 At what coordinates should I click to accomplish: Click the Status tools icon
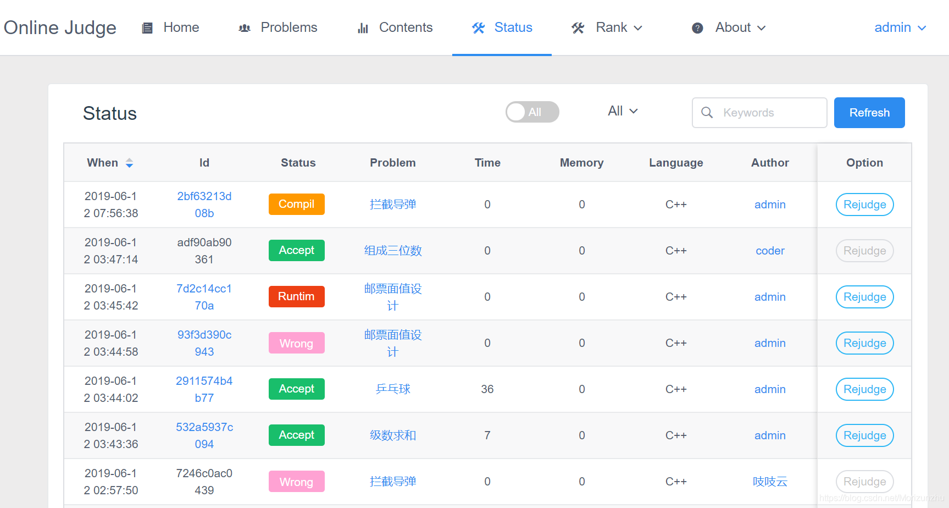pyautogui.click(x=479, y=28)
